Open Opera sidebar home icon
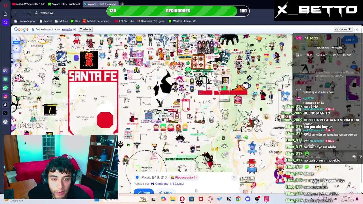 pyautogui.click(x=5, y=14)
